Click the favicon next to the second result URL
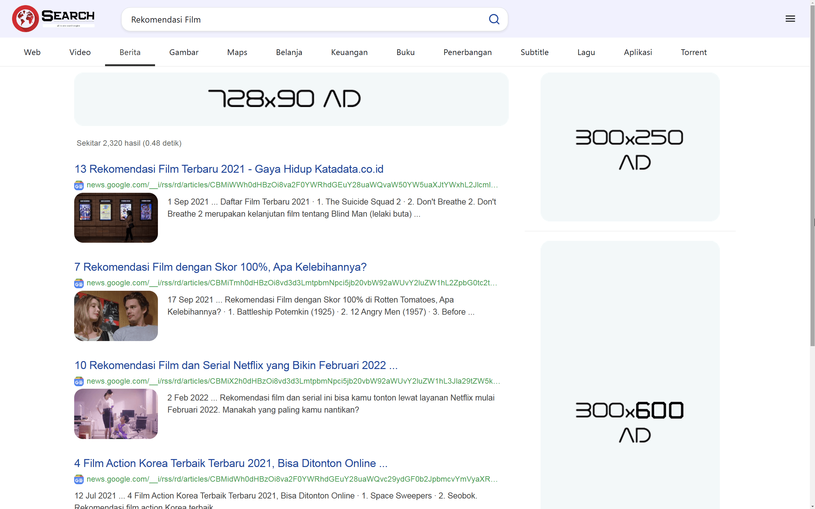 click(x=79, y=283)
